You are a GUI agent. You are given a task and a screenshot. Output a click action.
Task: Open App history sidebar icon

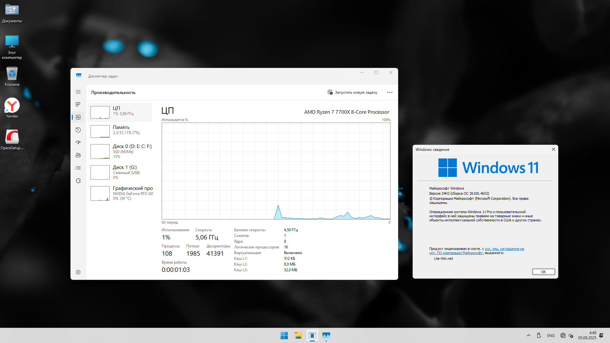point(78,130)
